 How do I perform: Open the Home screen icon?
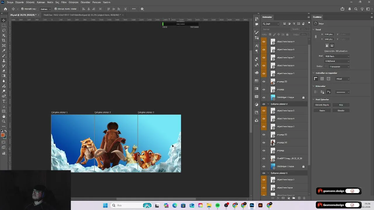[x=5, y=9]
